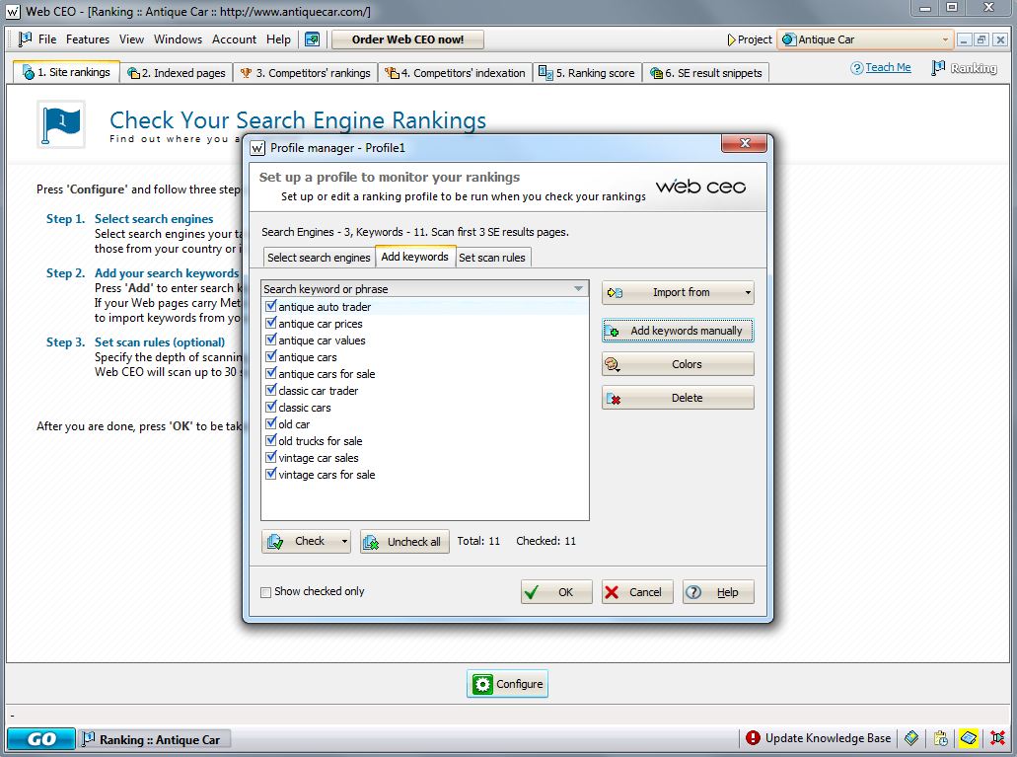Open the '1. Site rankings' tab
The height and width of the screenshot is (757, 1017).
click(67, 72)
